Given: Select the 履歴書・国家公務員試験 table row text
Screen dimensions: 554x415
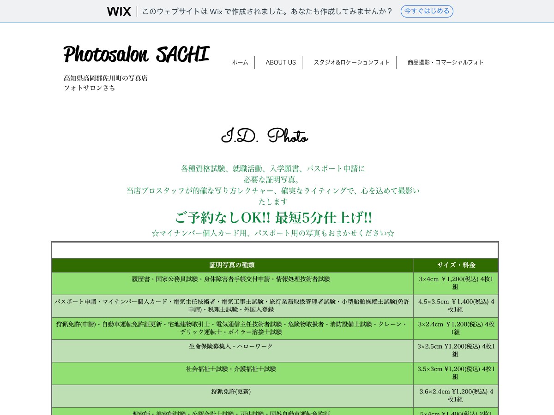Looking at the screenshot, I should coord(231,279).
